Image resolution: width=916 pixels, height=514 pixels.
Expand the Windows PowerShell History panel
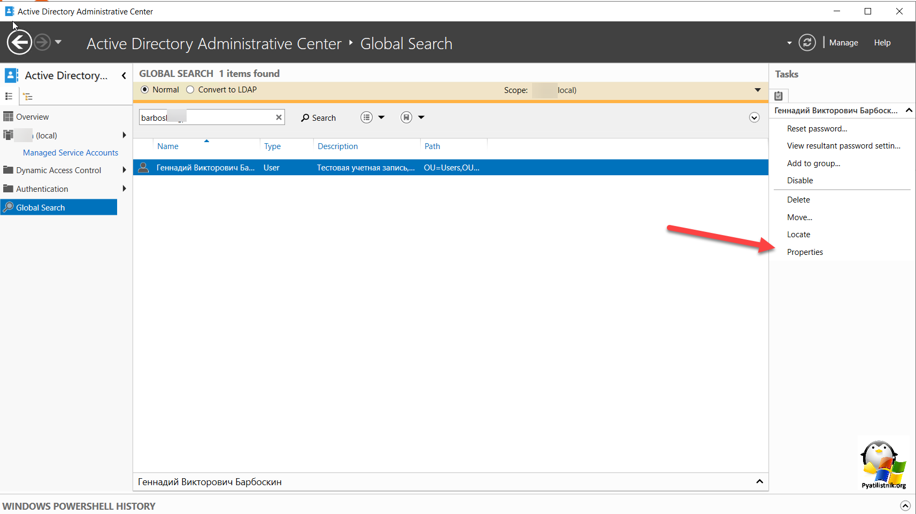pos(905,505)
